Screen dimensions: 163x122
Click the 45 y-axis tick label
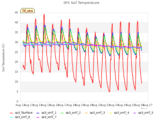tap(16, 13)
